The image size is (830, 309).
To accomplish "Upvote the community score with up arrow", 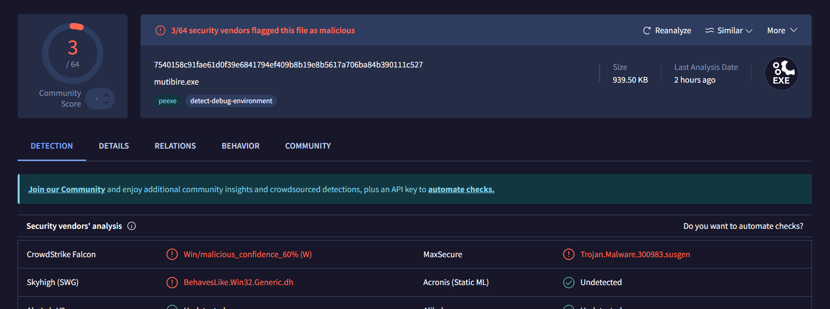I will (107, 95).
